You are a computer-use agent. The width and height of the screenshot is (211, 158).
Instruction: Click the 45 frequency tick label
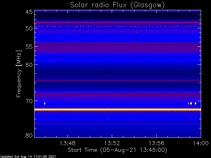click(29, 12)
